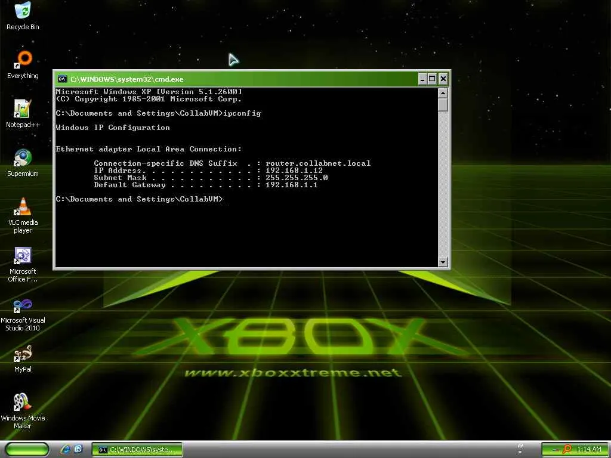
Task: Click the cmd.exe taskbar button
Action: (137, 450)
